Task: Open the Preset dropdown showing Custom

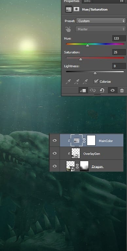Action: point(101,21)
